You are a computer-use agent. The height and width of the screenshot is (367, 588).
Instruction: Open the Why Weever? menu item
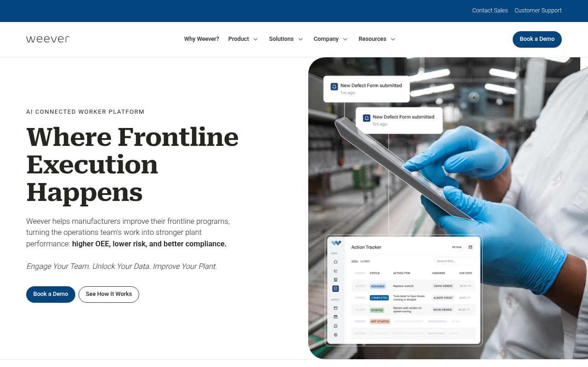click(202, 39)
